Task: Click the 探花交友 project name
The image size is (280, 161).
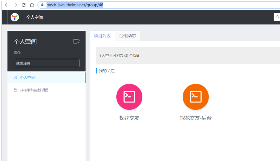Action: [129, 118]
